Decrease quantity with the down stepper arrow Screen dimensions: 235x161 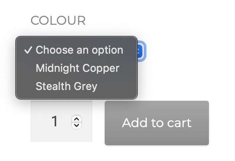(x=77, y=125)
